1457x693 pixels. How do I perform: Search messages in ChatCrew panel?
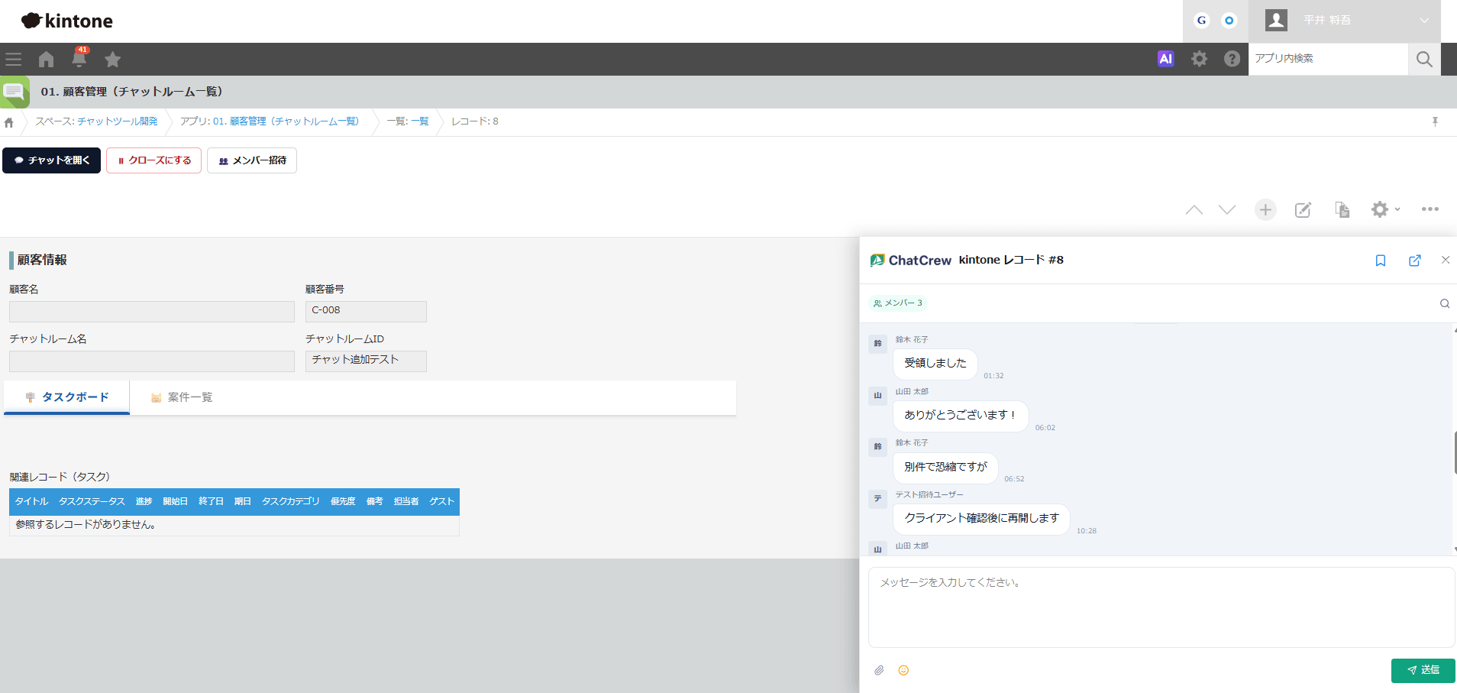tap(1445, 303)
